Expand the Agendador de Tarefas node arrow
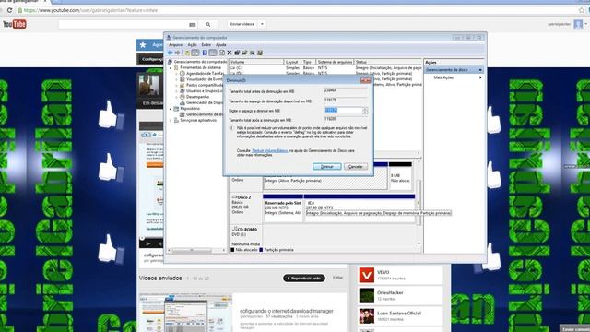 [177, 74]
